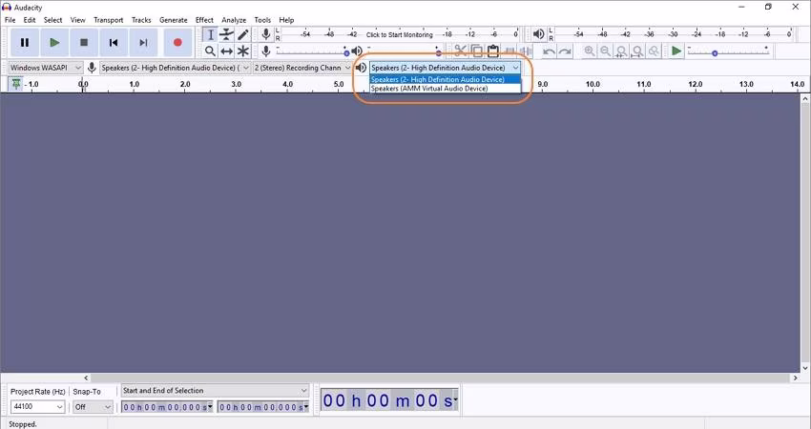Select the Envelope tool
The image size is (811, 429).
click(x=226, y=34)
